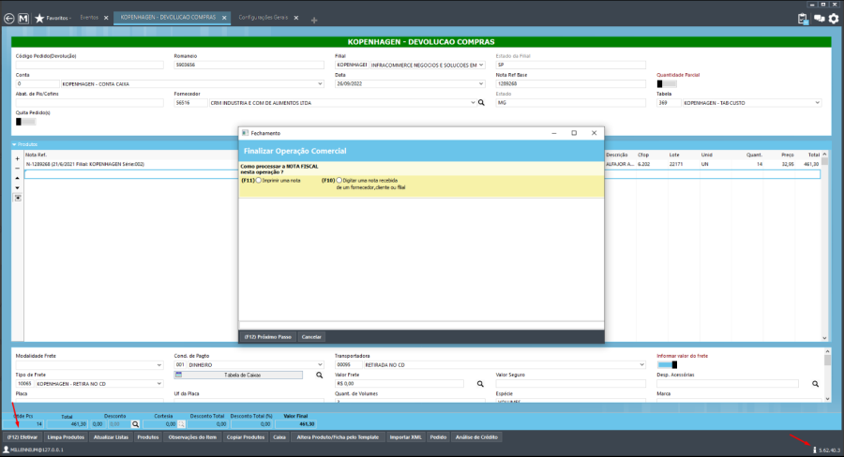The height and width of the screenshot is (457, 844).
Task: Expand the Transportadora dropdown
Action: tap(641, 365)
